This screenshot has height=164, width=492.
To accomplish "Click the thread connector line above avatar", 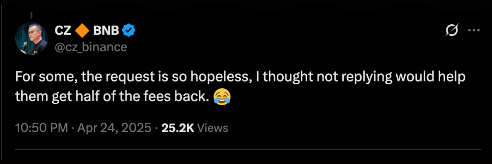I will point(31,16).
